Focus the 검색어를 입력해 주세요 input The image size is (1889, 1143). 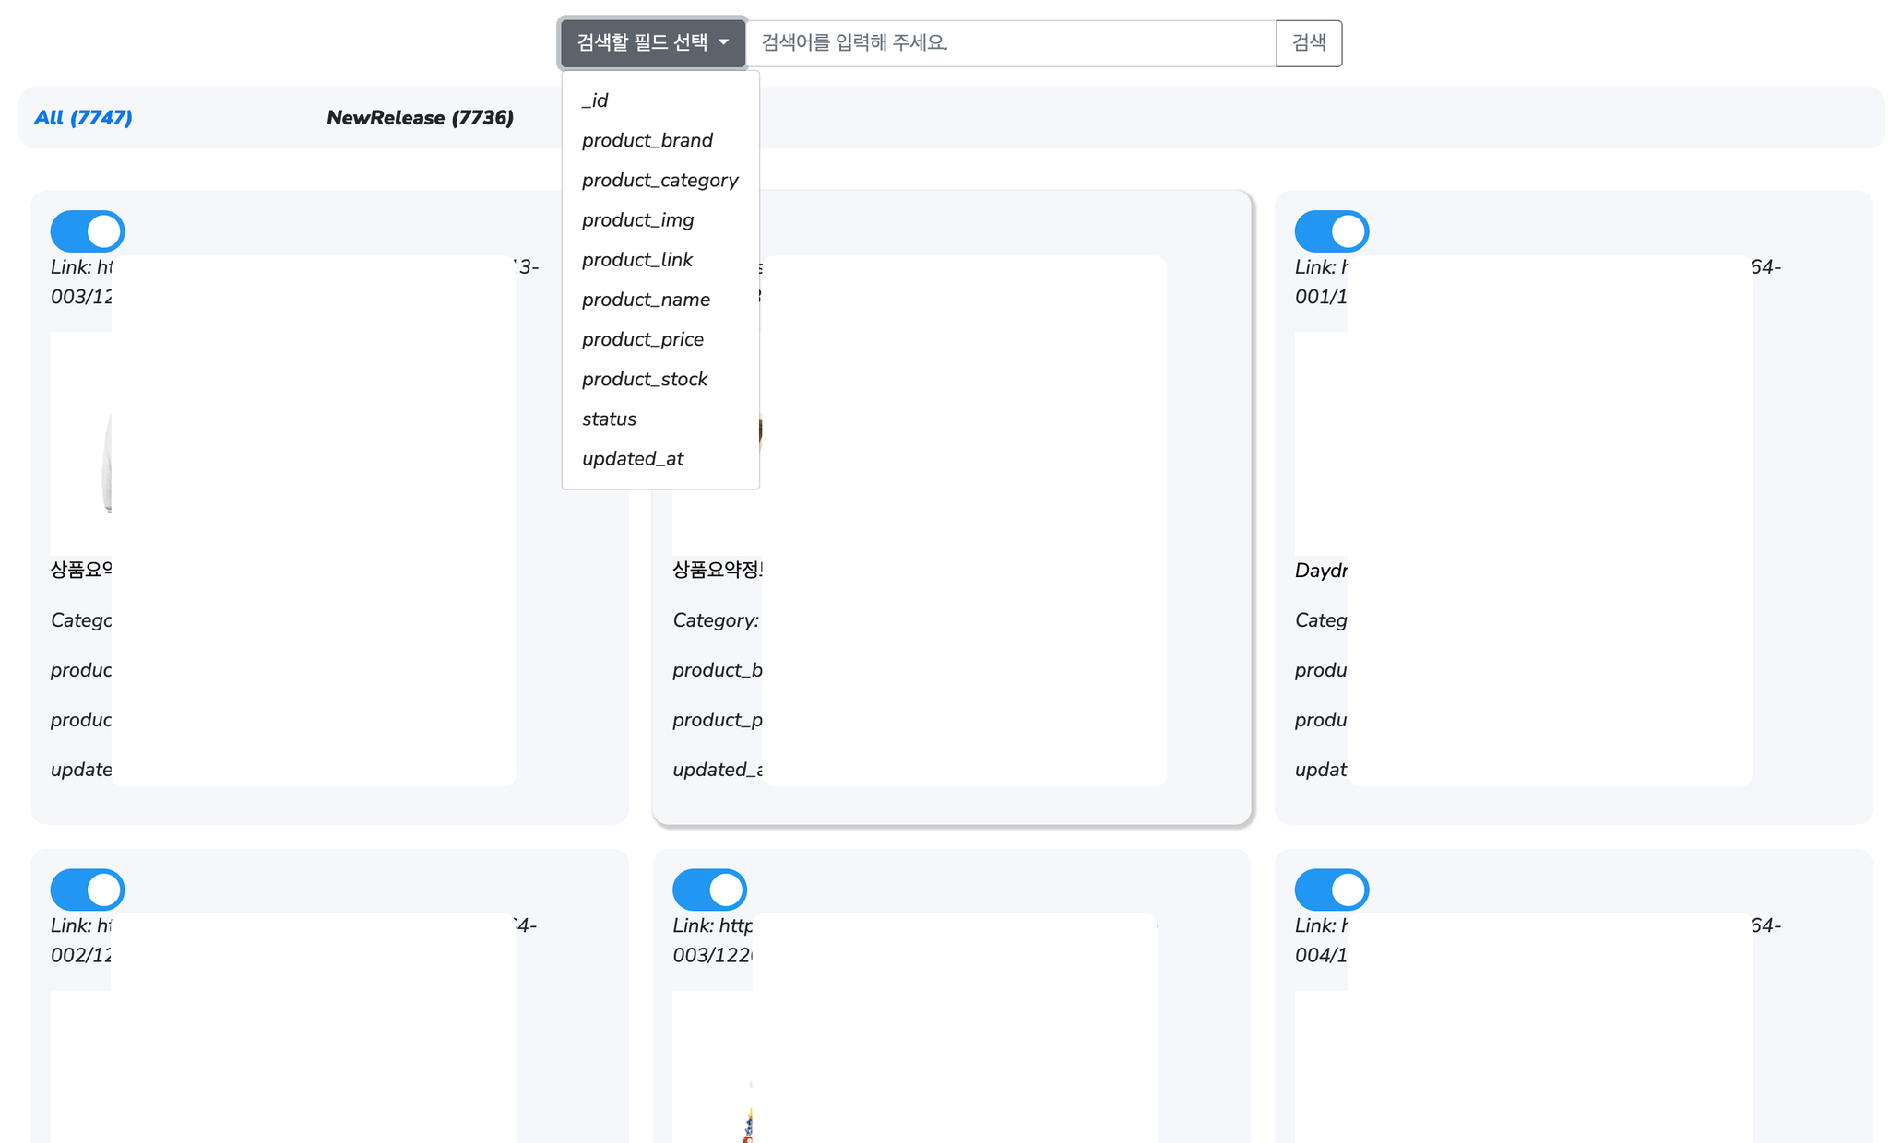[x=1010, y=43]
